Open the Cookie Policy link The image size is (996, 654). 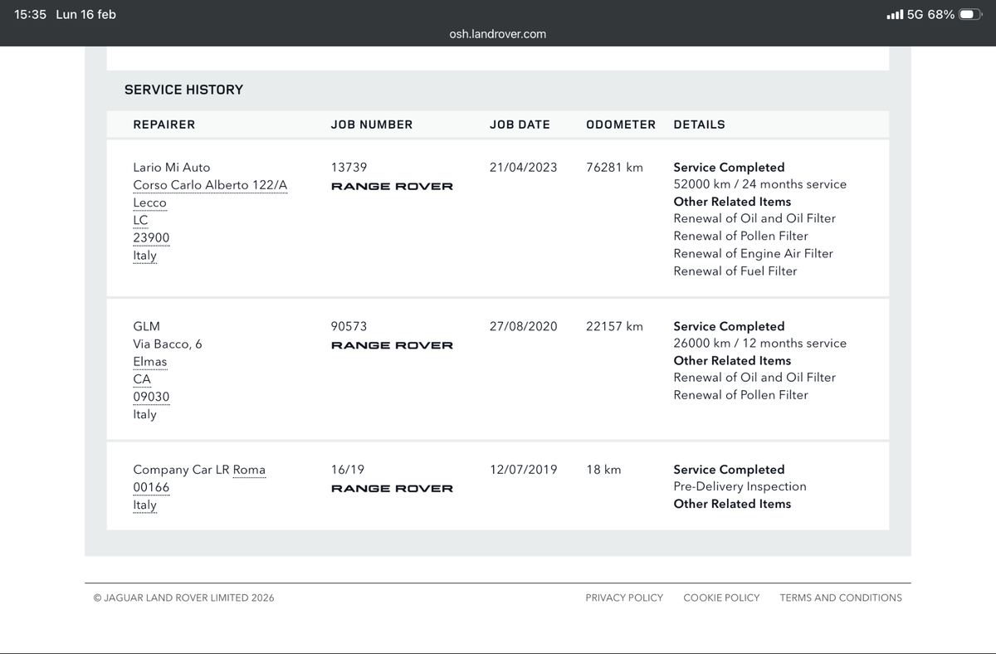pos(721,598)
